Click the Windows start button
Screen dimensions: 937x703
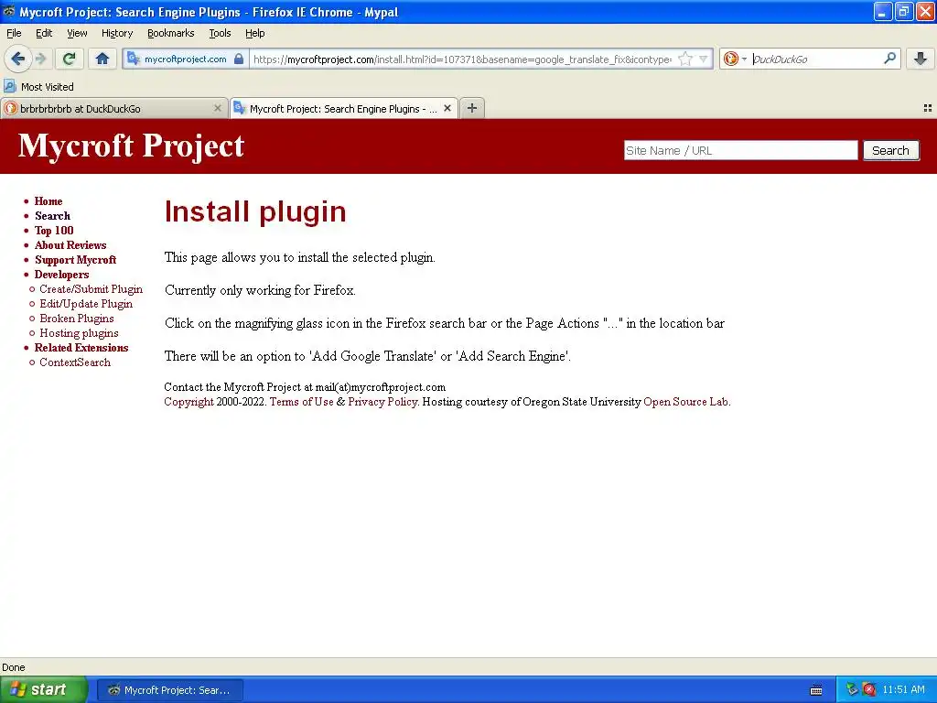tap(44, 689)
